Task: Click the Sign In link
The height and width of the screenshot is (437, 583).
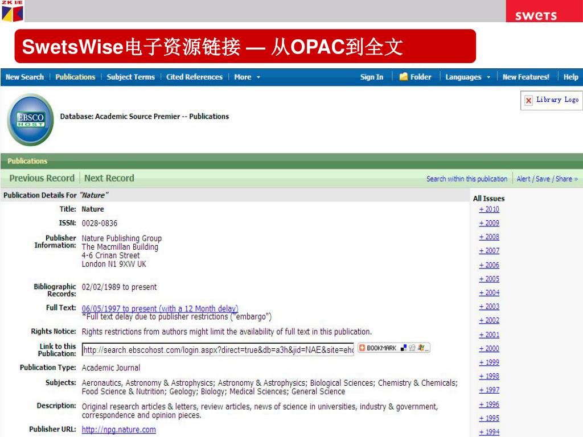Action: pyautogui.click(x=371, y=77)
